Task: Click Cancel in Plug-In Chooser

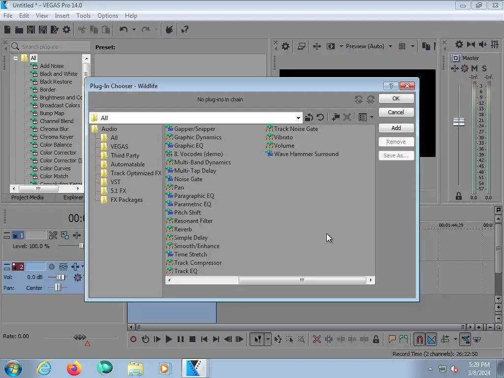Action: pos(396,112)
